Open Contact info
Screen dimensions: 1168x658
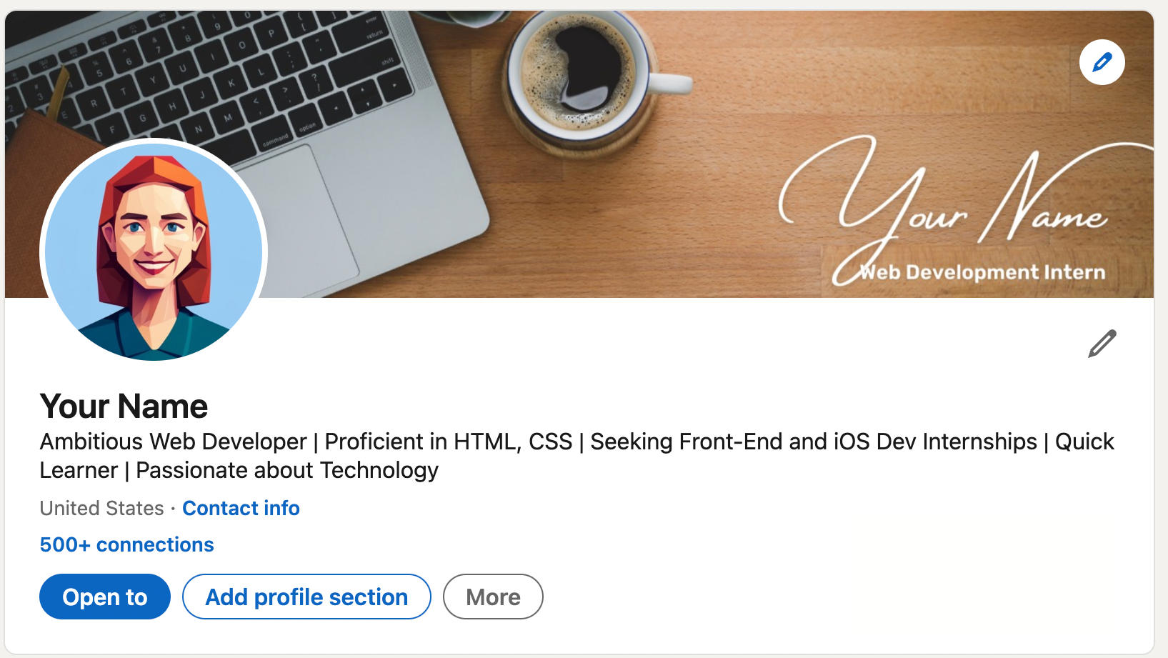(x=241, y=508)
